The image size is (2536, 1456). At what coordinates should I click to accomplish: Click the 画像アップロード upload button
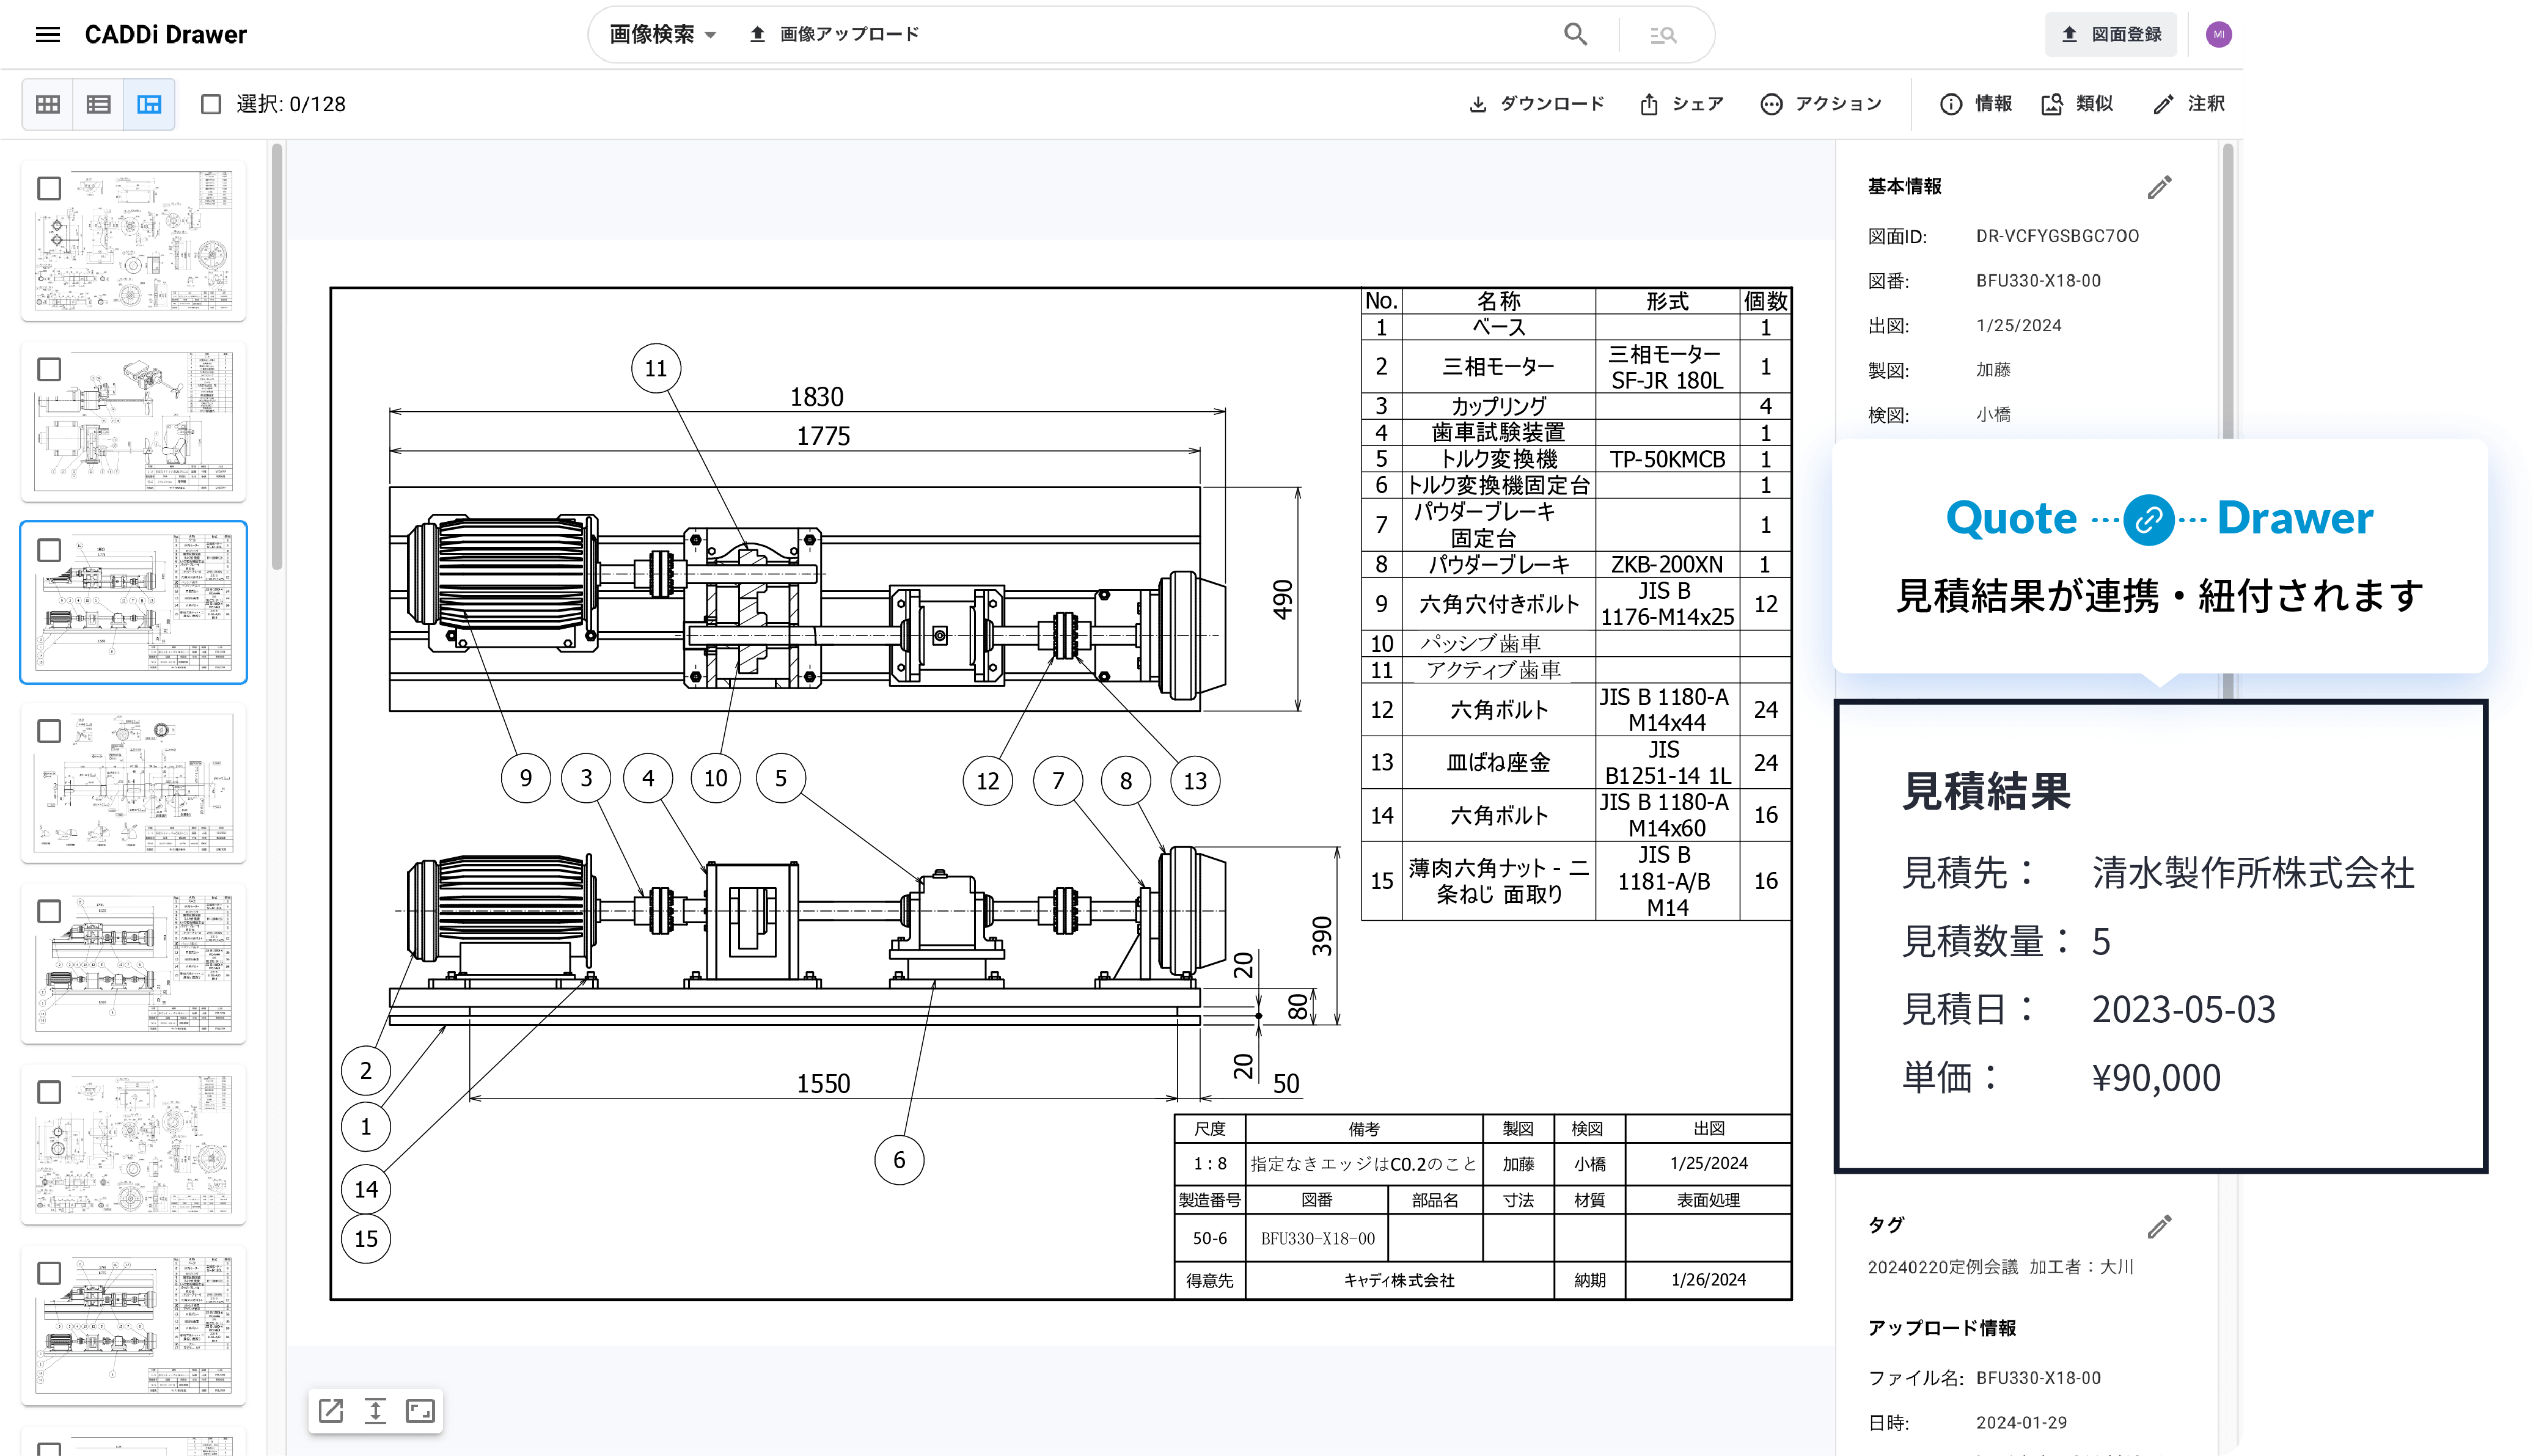click(x=834, y=34)
